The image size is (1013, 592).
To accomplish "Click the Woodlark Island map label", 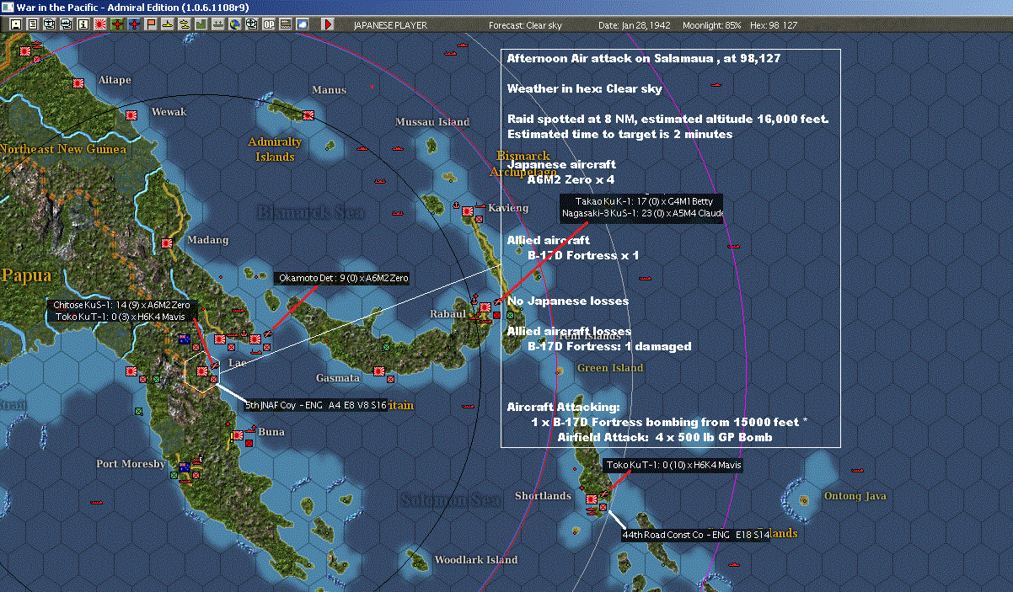I will point(475,560).
